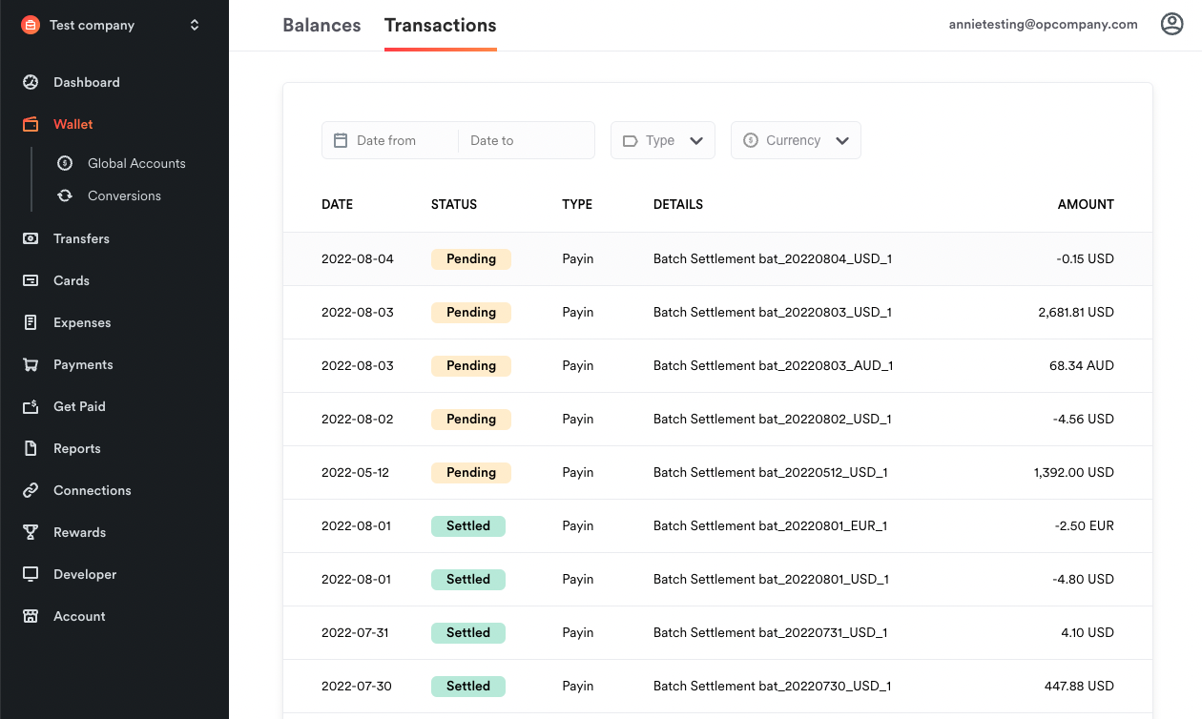Viewport: 1202px width, 719px height.
Task: Click the Connections link icon
Action: (x=31, y=490)
